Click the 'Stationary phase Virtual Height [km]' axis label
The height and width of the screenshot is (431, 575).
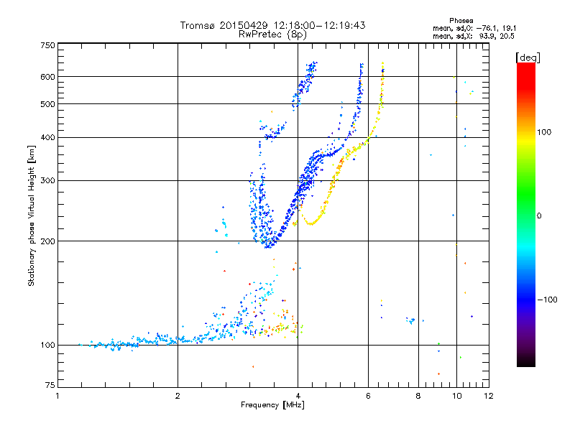tap(32, 215)
